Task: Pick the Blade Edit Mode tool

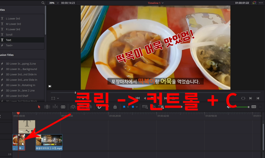Action: tap(63, 107)
